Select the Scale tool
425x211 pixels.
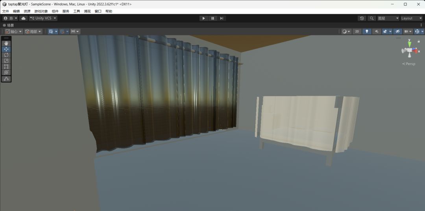coord(6,61)
